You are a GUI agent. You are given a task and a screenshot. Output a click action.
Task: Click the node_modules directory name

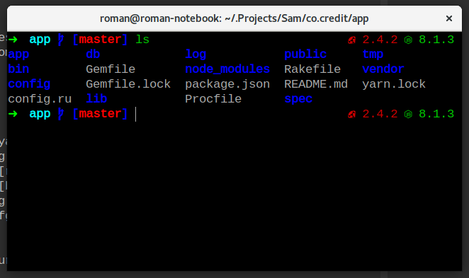pos(227,69)
